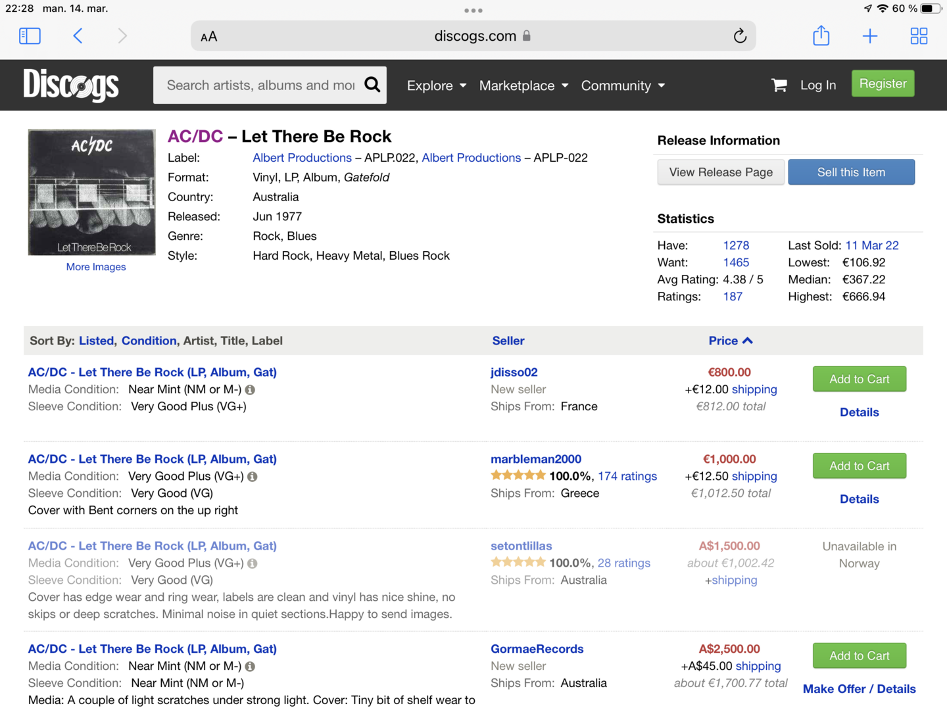Click the Ratings count 187
Screen dimensions: 947x710
733,296
